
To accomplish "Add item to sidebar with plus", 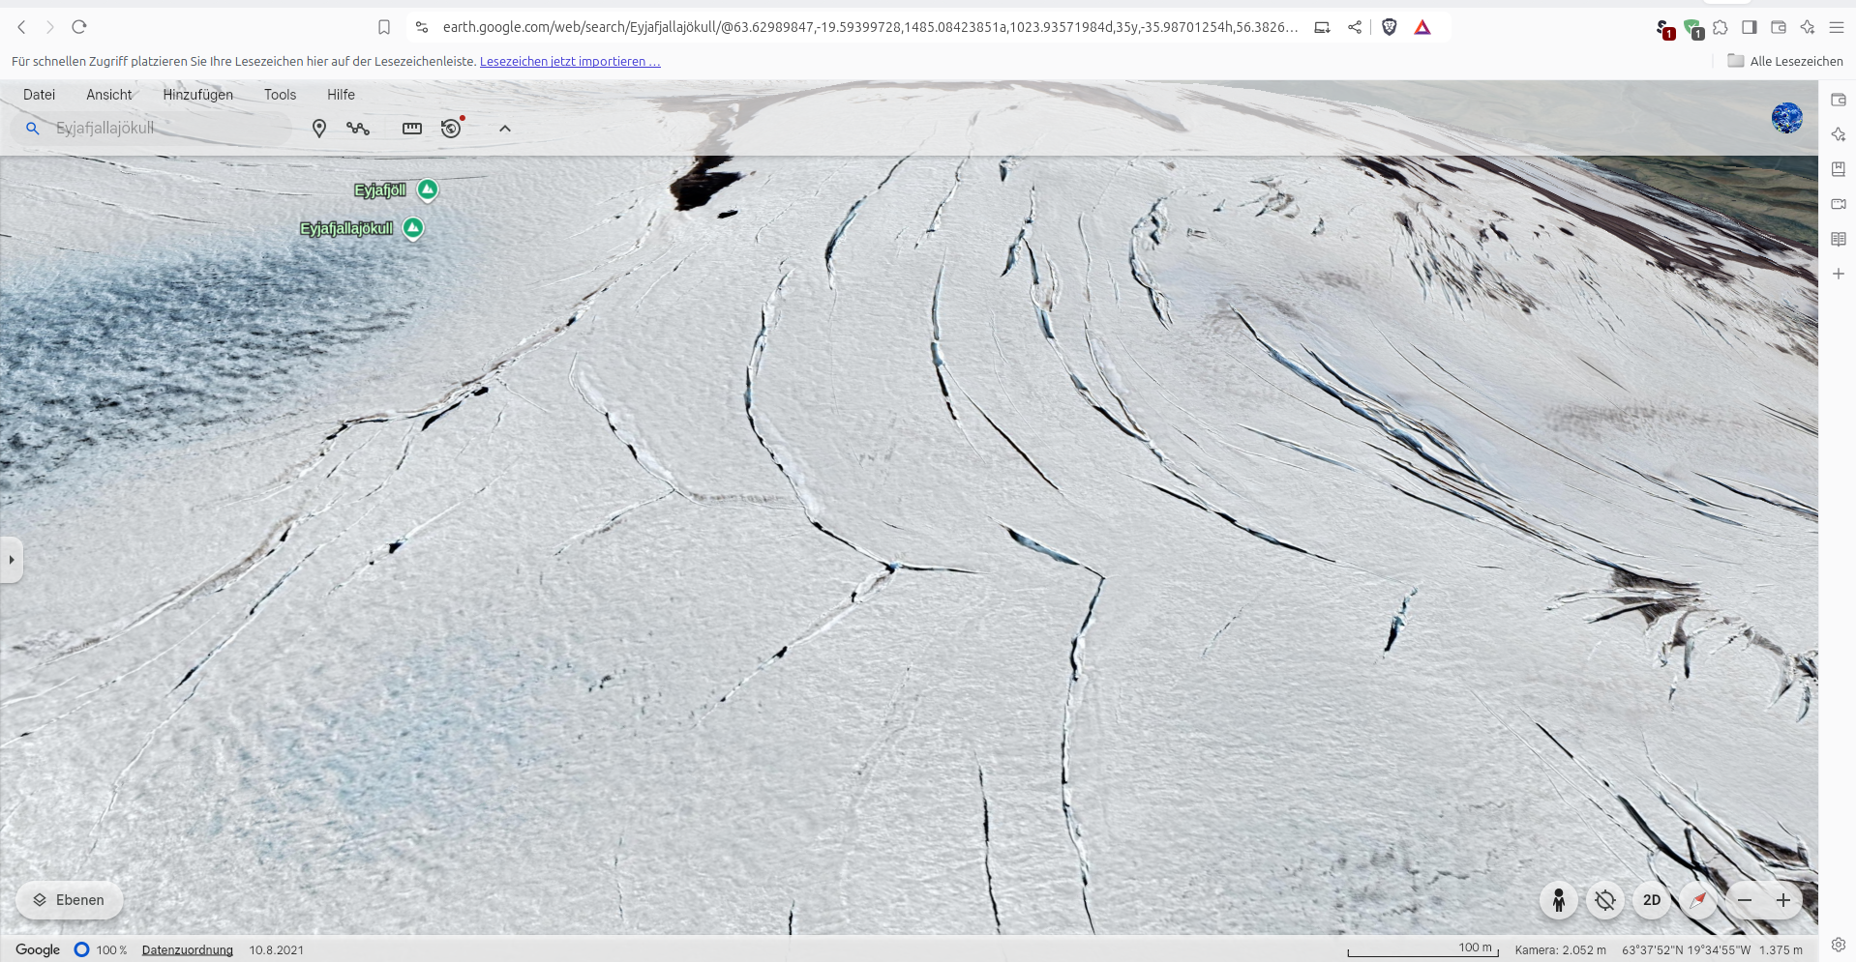I will pyautogui.click(x=1839, y=274).
